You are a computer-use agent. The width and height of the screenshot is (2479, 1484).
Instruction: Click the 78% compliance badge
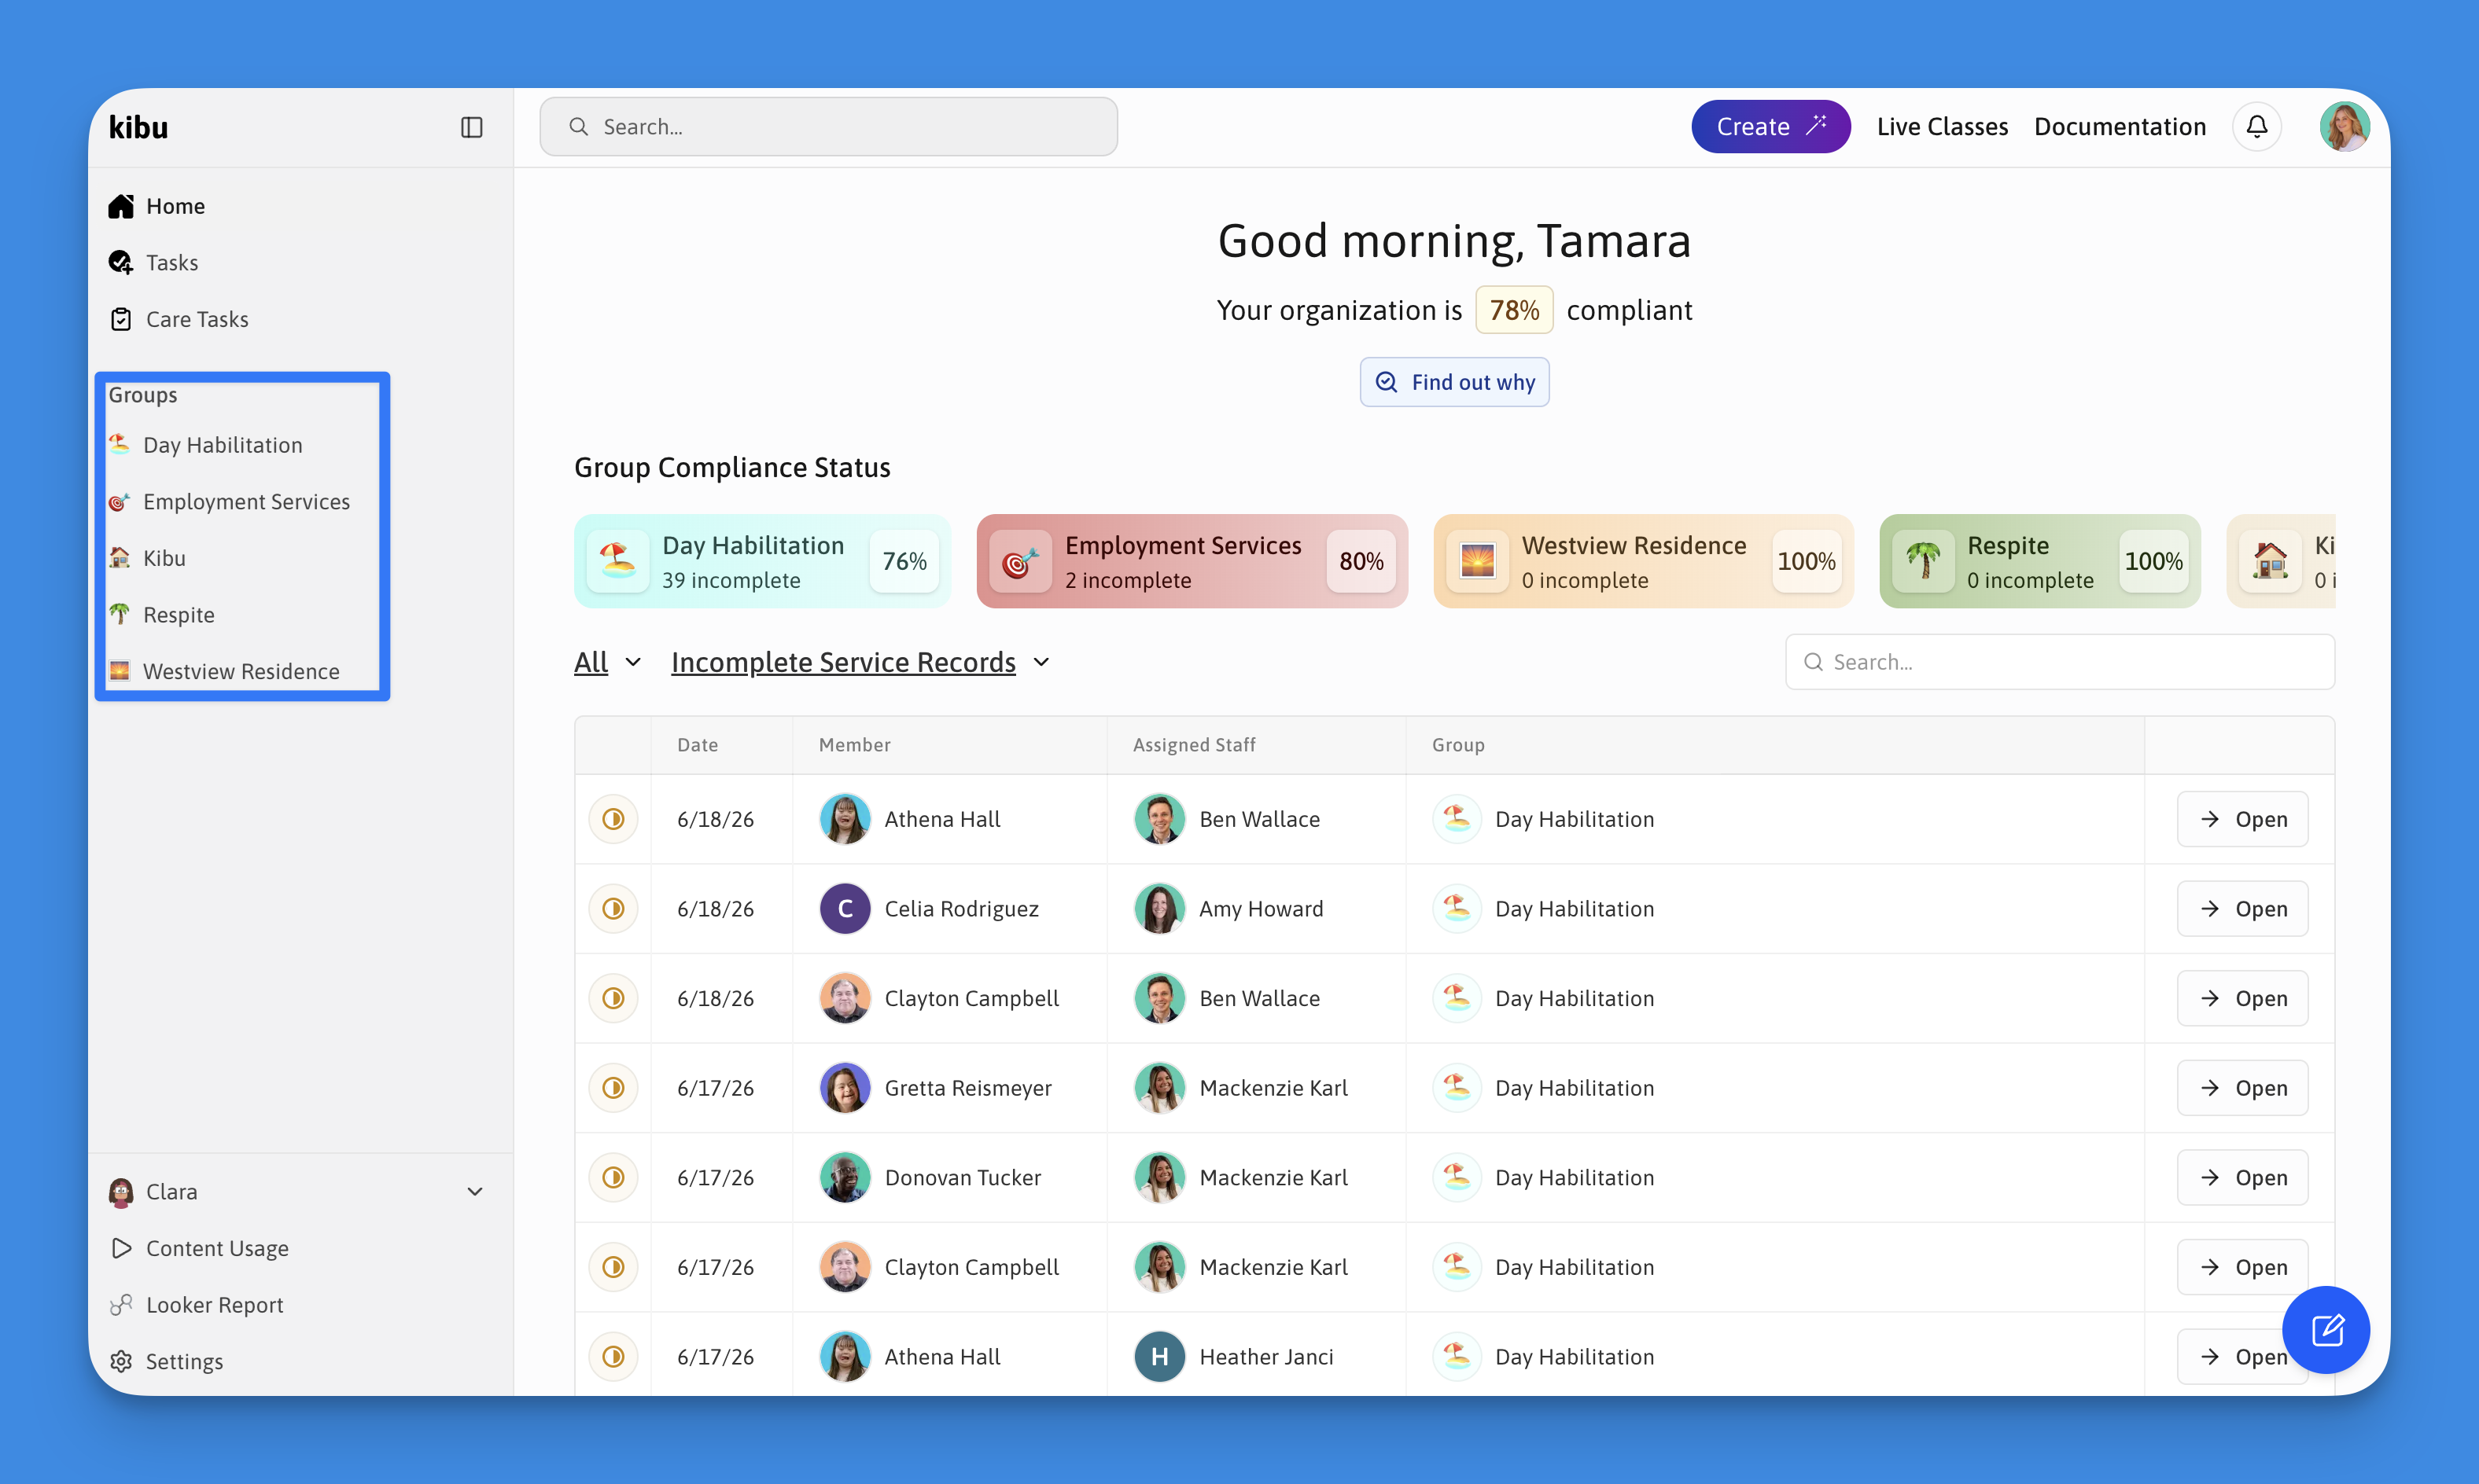[x=1514, y=310]
